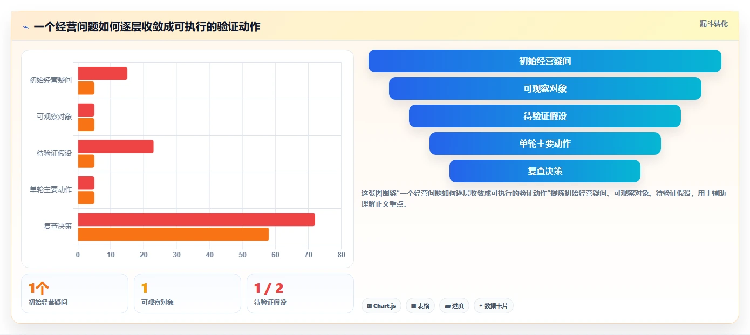Viewport: 750px width, 335px height.
Task: Click the 1 / 2 待验证假设 stat card
Action: (x=300, y=293)
